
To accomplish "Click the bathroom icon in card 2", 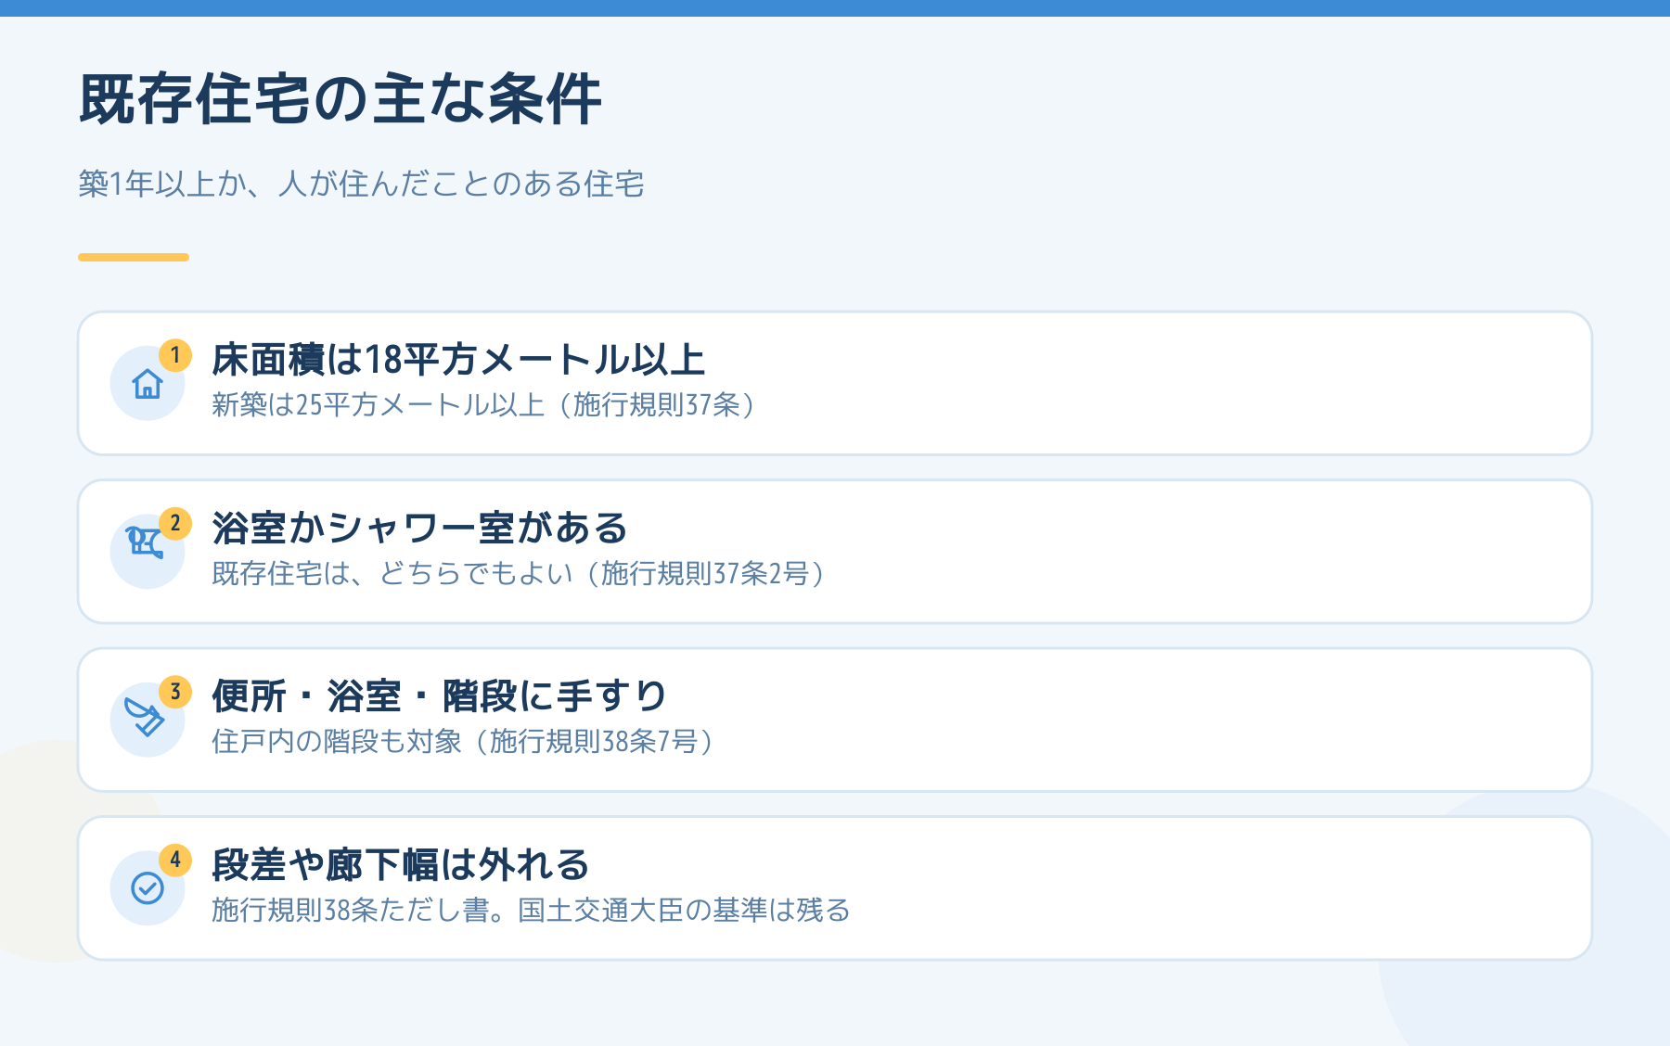I will pyautogui.click(x=145, y=542).
